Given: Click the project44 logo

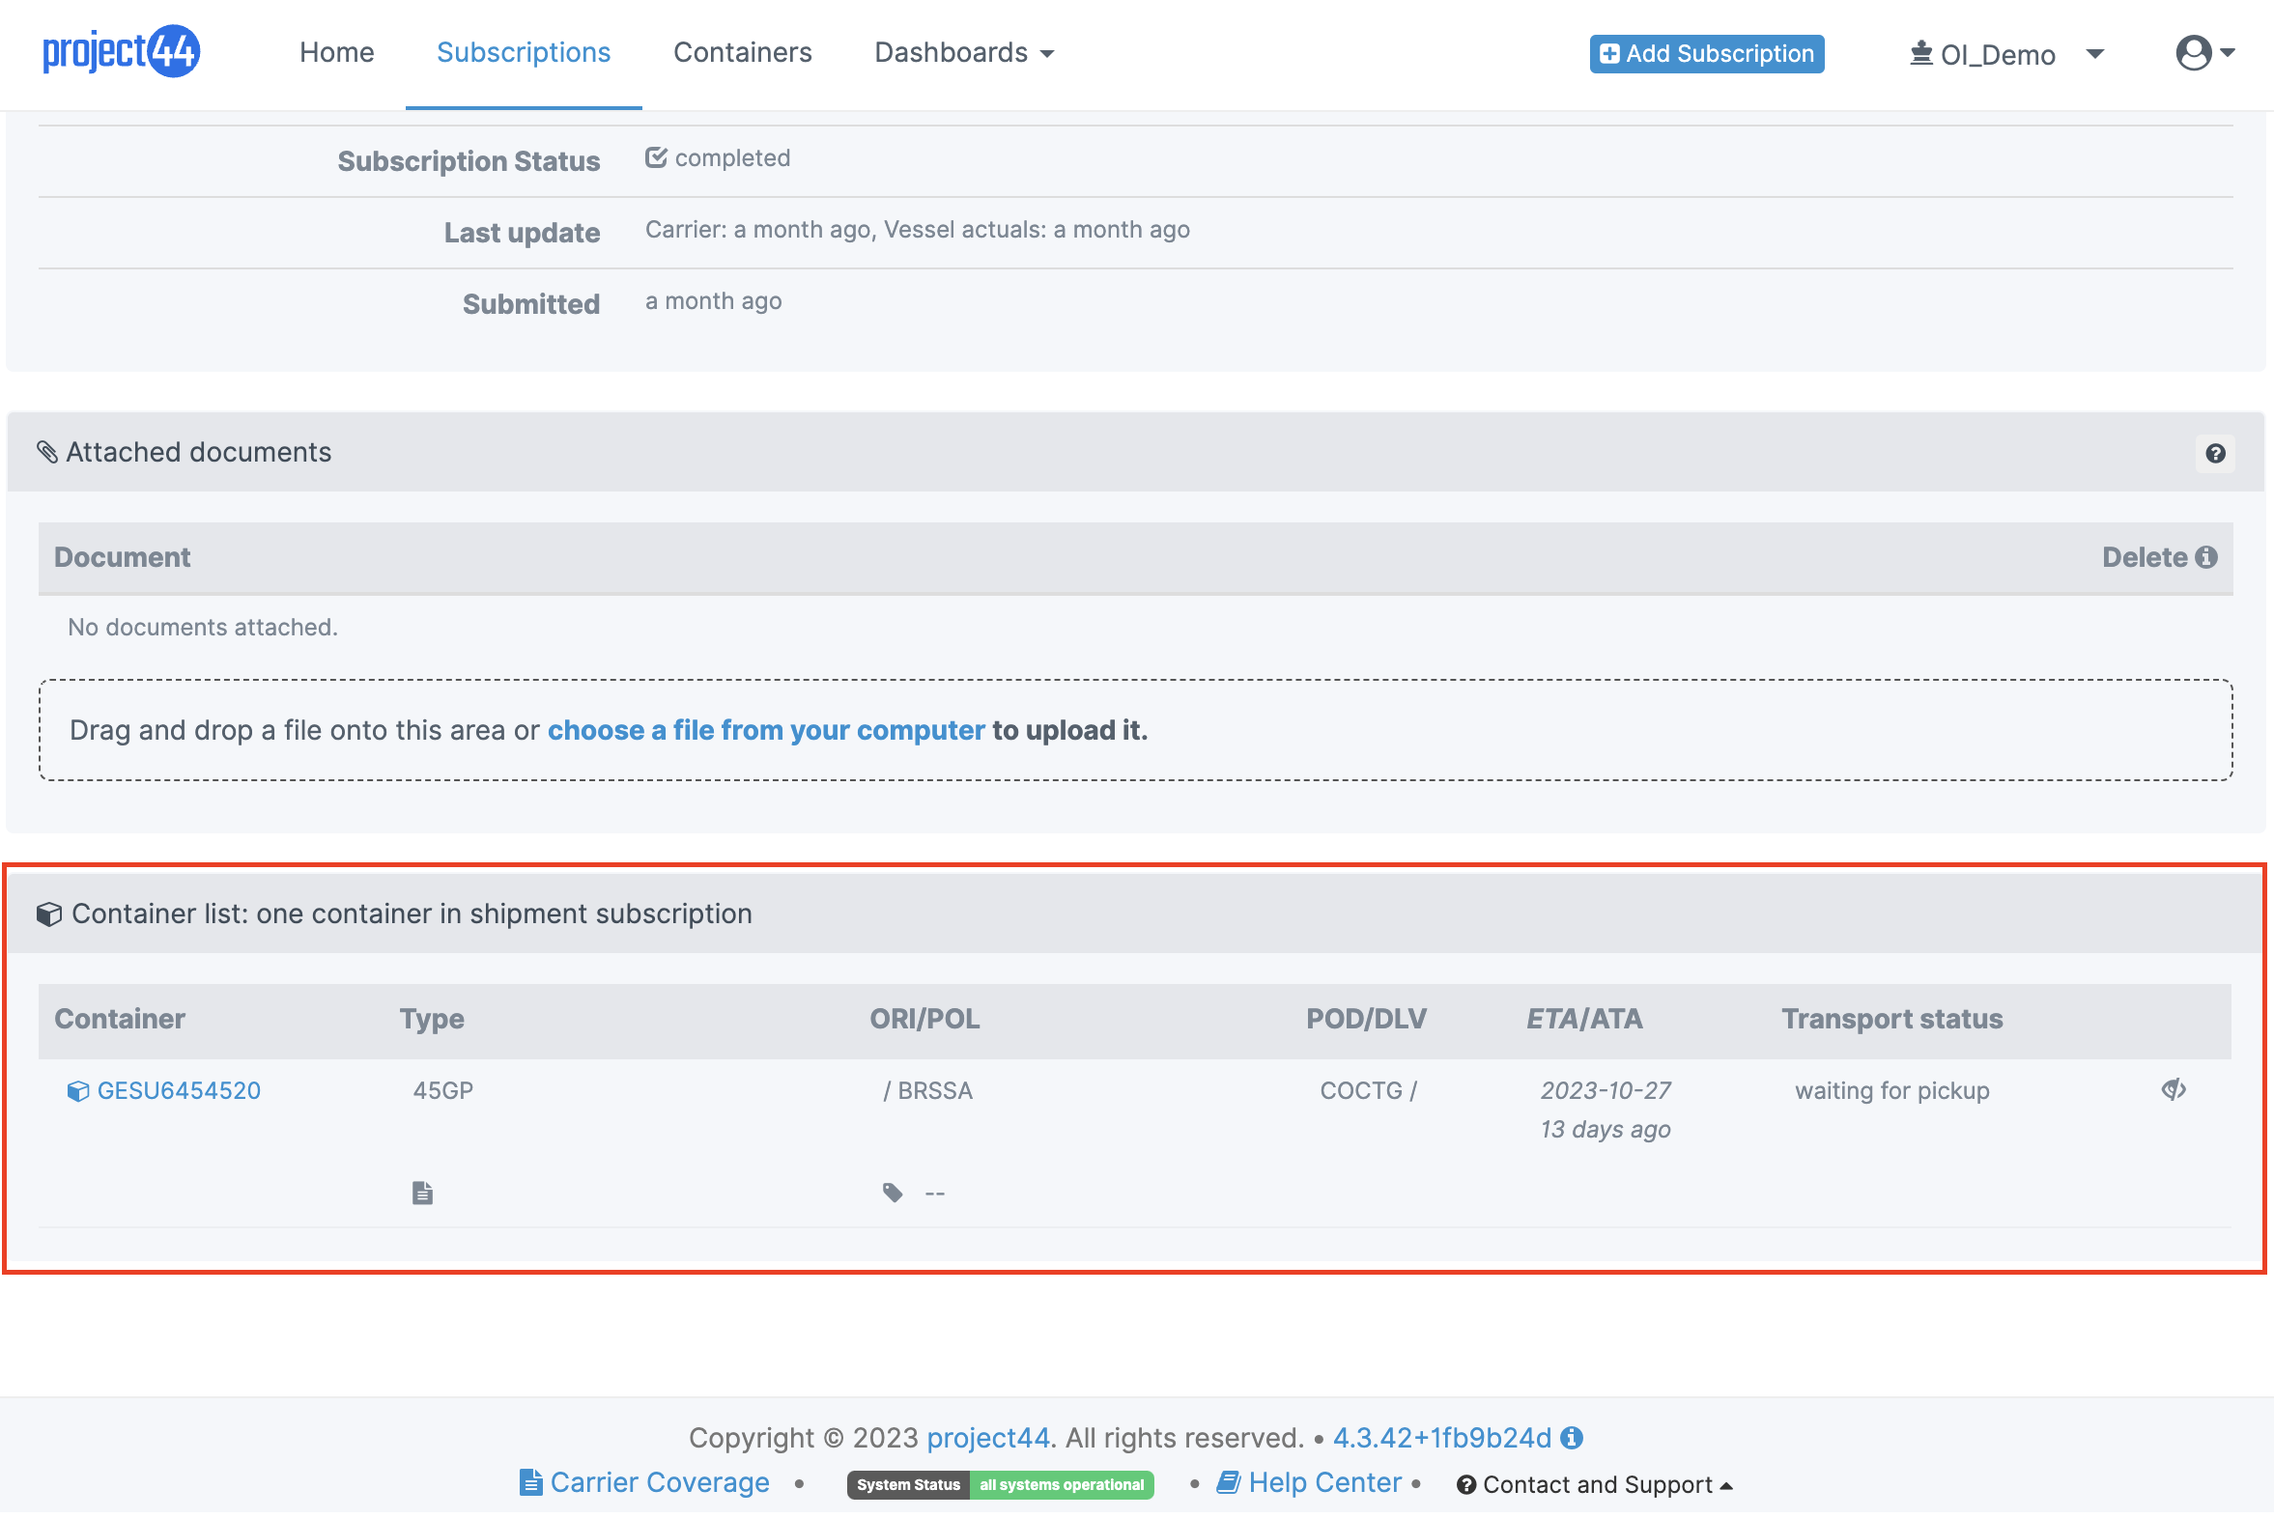Looking at the screenshot, I should 121,51.
